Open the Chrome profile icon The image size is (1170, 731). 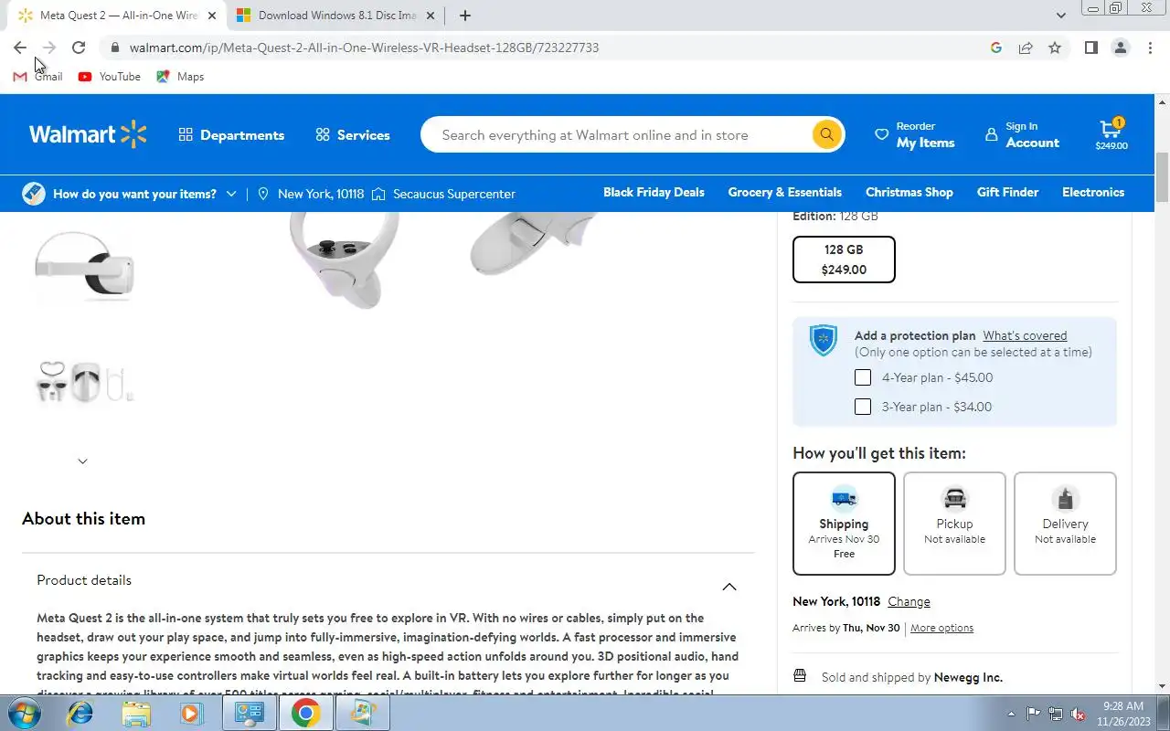[x=1120, y=48]
